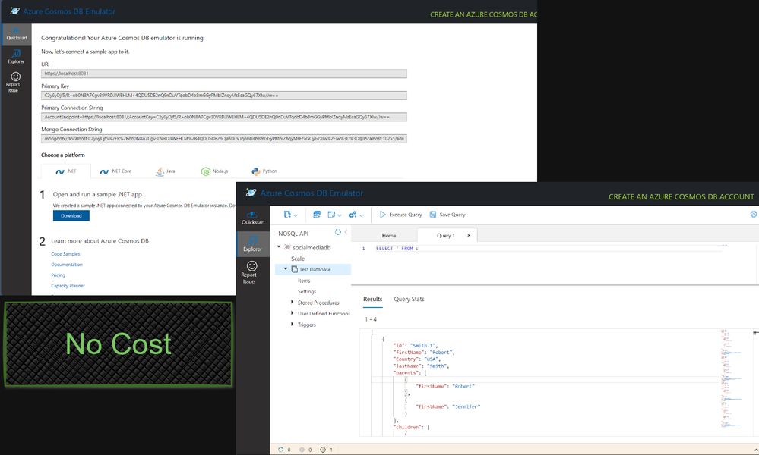Image resolution: width=759 pixels, height=455 pixels.
Task: Click the Cosmos DB logo in back window
Action: click(x=15, y=11)
